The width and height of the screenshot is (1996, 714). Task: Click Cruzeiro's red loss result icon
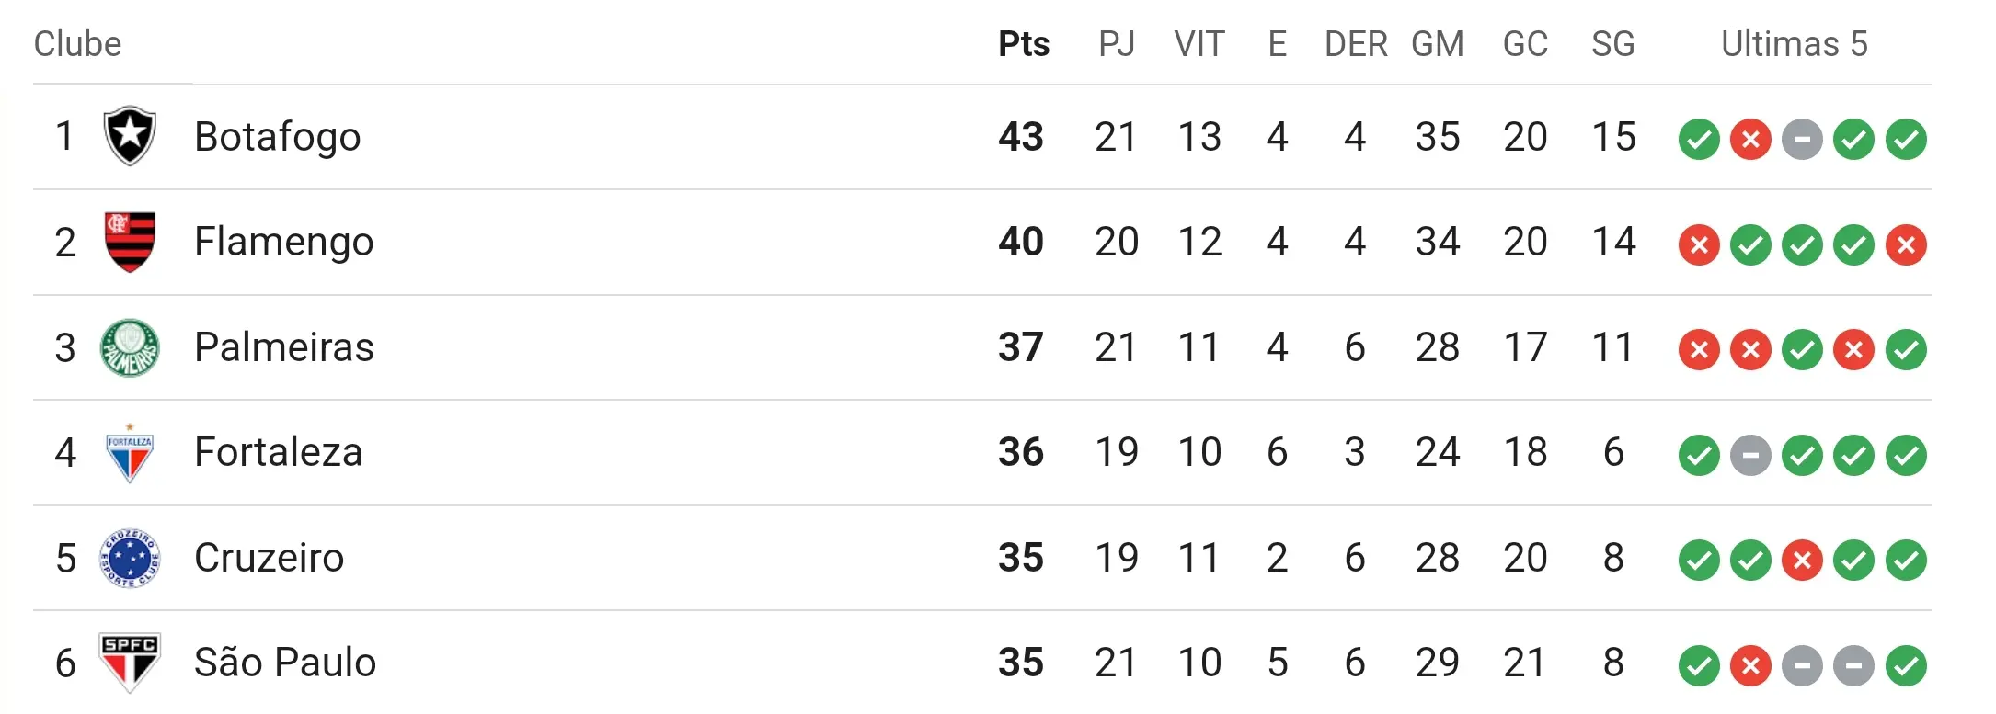[x=1802, y=561]
